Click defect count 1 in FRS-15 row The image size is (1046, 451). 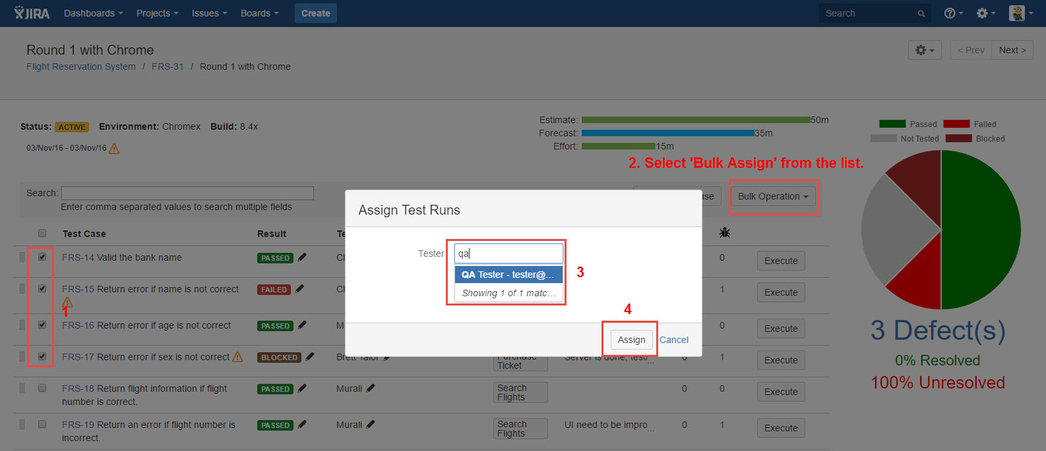tap(722, 289)
